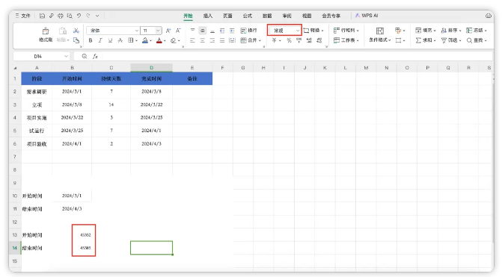Click the Print icon in the quick toolbar

click(x=61, y=16)
